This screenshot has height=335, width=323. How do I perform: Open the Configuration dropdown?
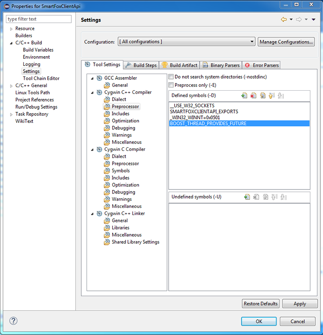tap(186, 41)
